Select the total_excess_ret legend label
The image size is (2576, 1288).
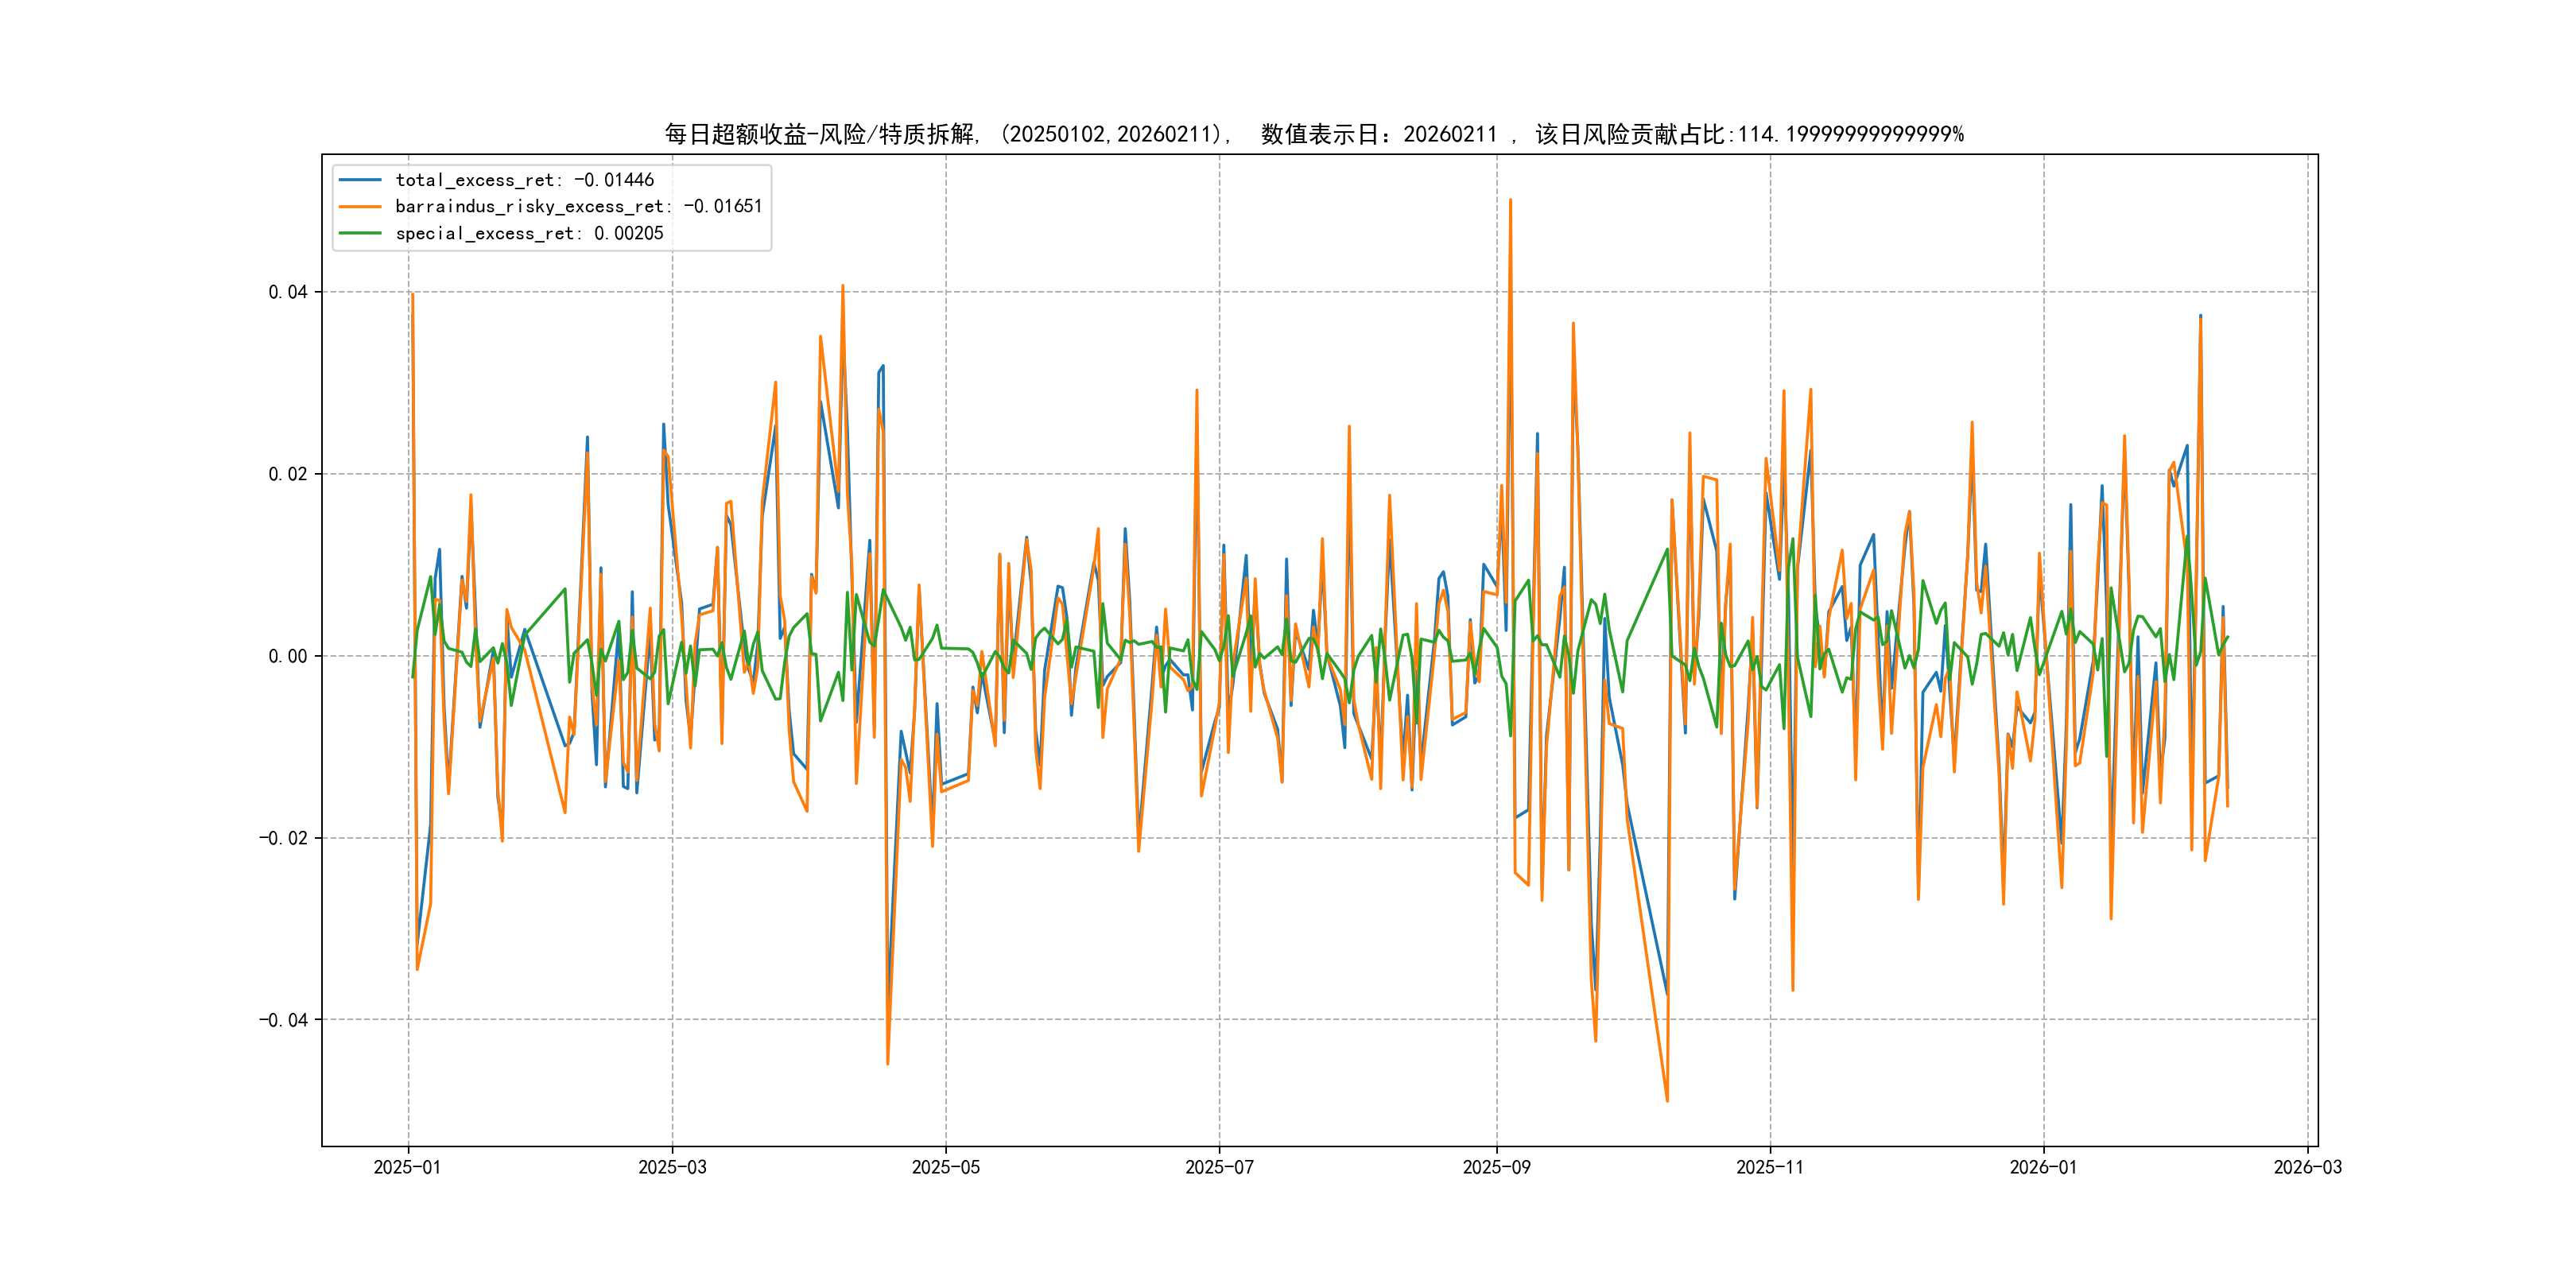524,180
